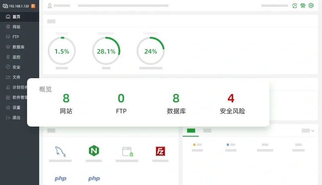Click the 网站 count of 8 in overview

point(66,98)
